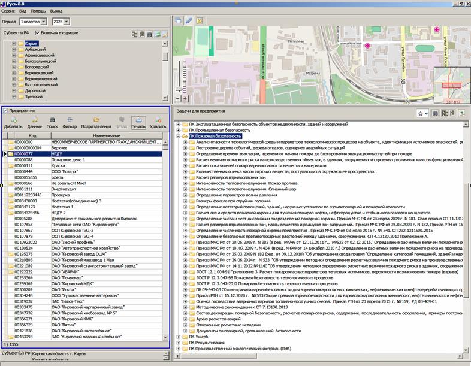Open the Фильтр (Filter) tool
The height and width of the screenshot is (366, 471).
pos(70,119)
